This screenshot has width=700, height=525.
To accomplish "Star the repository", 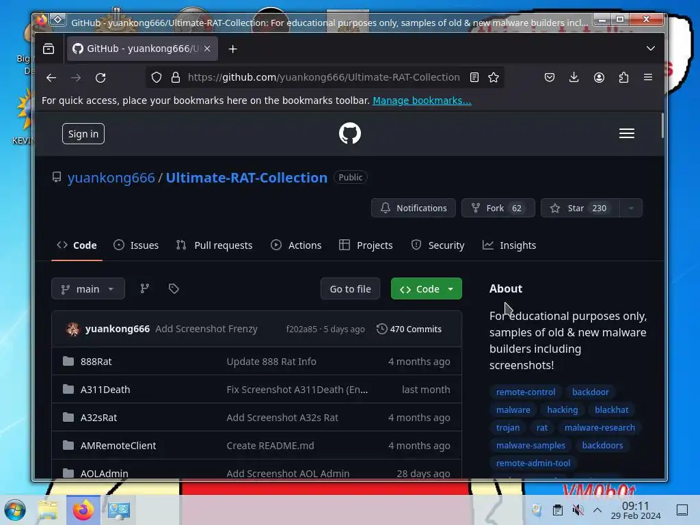I will (580, 208).
